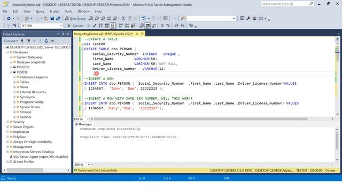
Task: Toggle Include Client Statistics icon
Action: [x=133, y=26]
